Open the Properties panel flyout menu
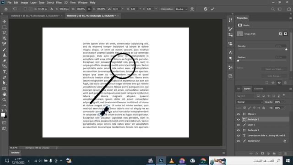This screenshot has height=165, width=293. coord(290,18)
